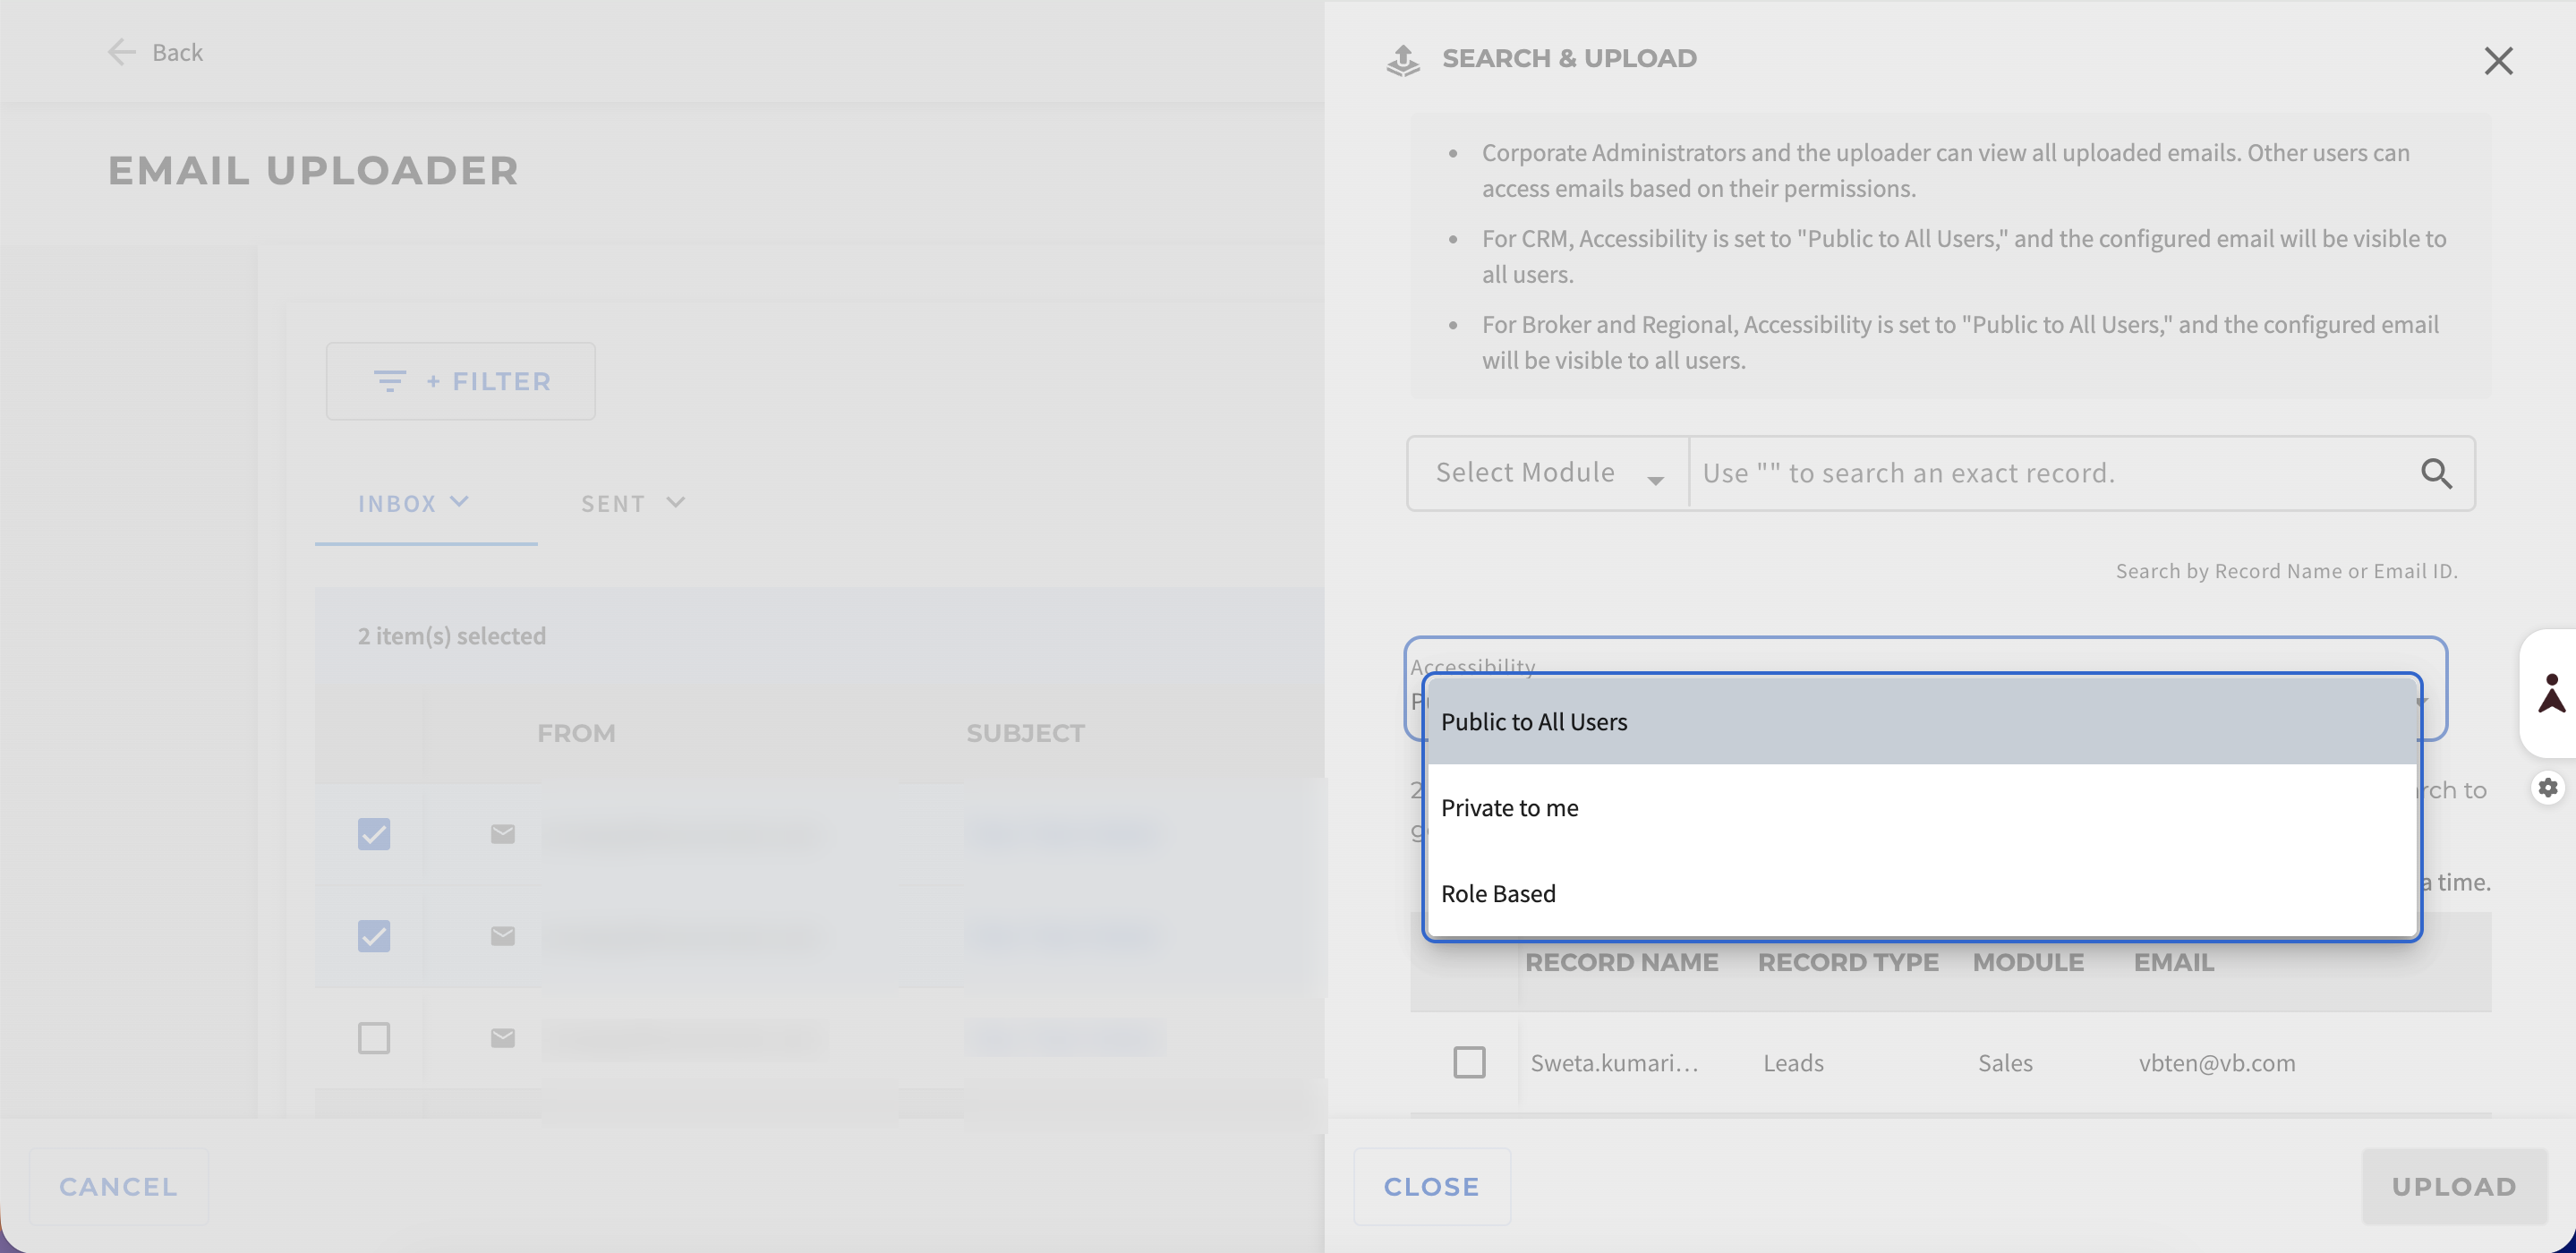This screenshot has height=1253, width=2576.
Task: Click the RECORD NAME column header
Action: pos(1621,963)
